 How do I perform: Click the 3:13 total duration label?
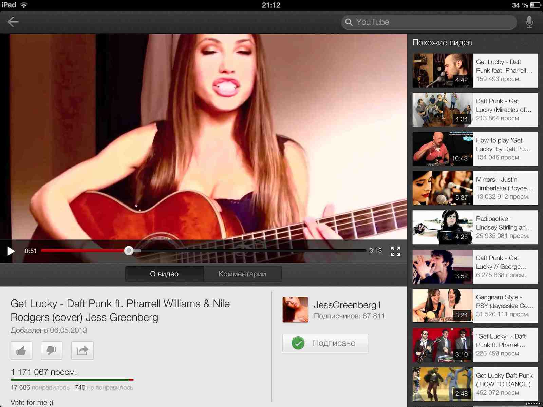[376, 251]
